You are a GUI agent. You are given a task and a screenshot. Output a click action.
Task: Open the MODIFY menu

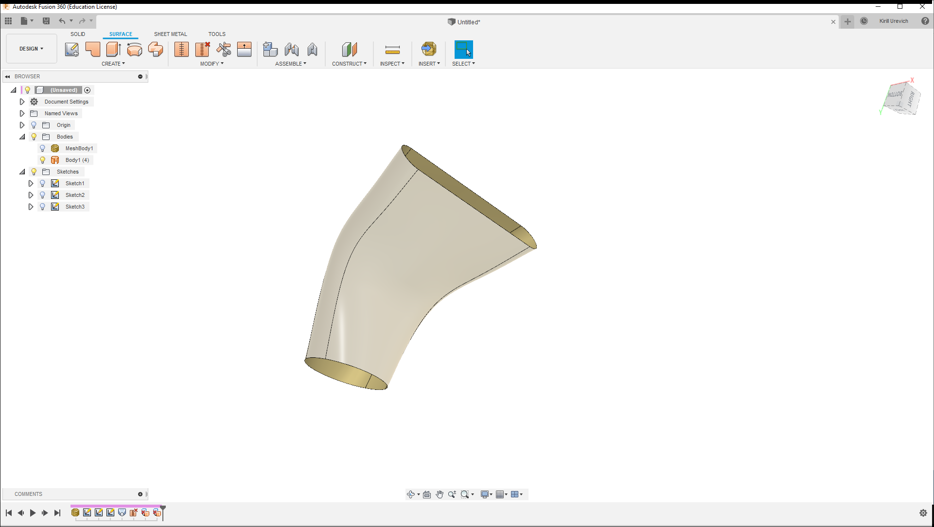211,64
